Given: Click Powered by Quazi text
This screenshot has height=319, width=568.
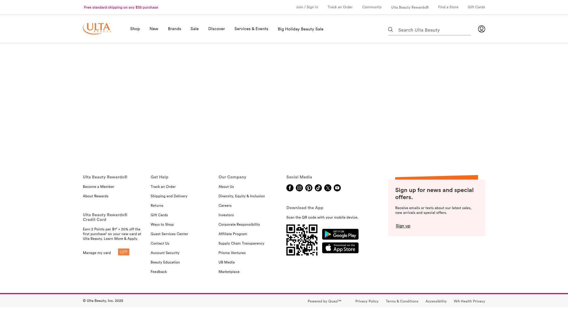Looking at the screenshot, I should pyautogui.click(x=324, y=301).
